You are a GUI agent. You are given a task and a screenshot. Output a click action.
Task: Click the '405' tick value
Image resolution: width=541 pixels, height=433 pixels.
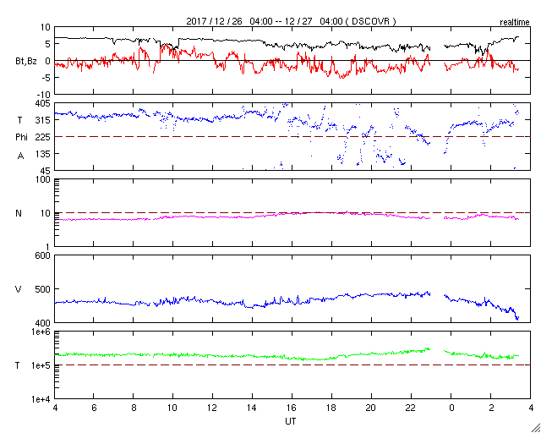pos(44,103)
